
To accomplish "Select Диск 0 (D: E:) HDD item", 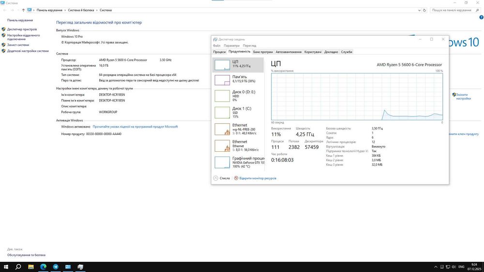I will coord(238,96).
